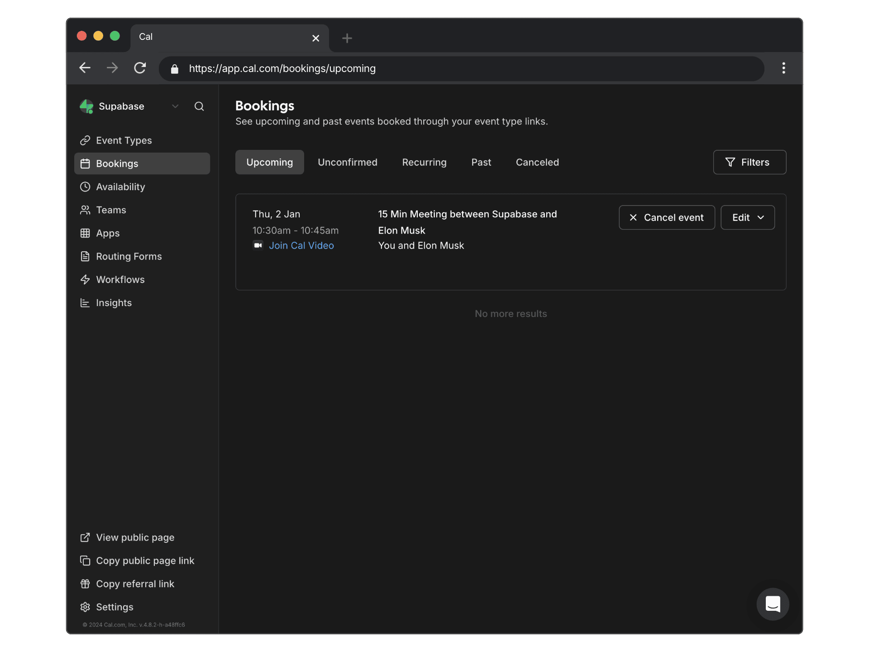Screen dimensions: 869x652
Task: Click the Insights chart icon
Action: 85,303
